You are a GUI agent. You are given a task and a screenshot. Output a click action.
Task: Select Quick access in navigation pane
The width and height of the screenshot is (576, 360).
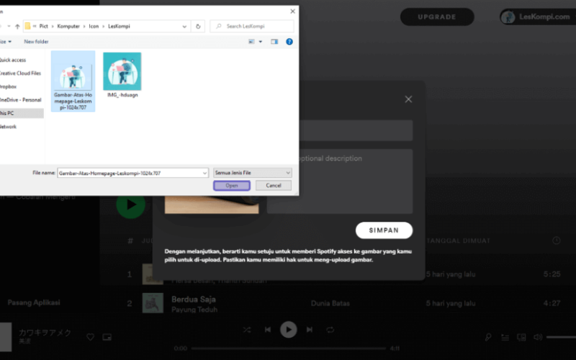[12, 60]
